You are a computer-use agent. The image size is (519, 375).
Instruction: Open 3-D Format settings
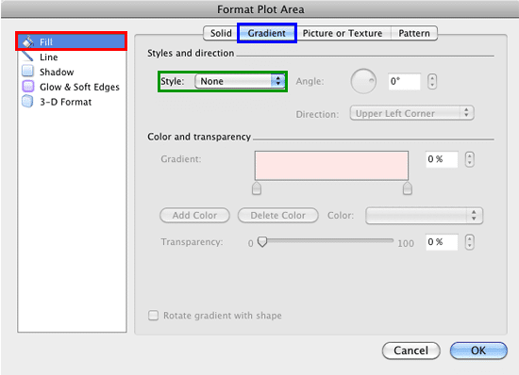click(65, 102)
